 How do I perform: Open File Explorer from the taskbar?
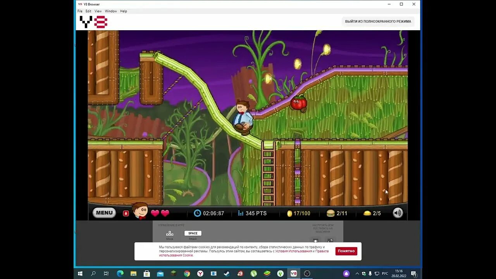pos(133,274)
